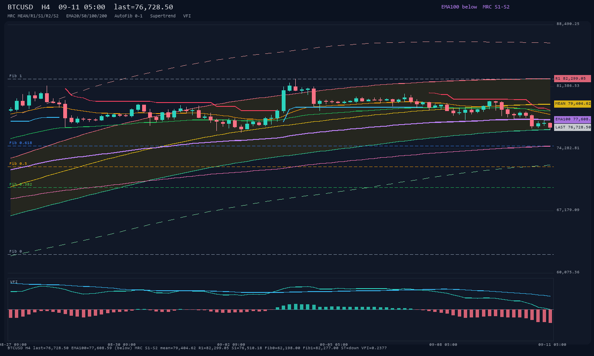Click the purple EMA100 price tag on the axis
The image size is (594, 356).
572,120
